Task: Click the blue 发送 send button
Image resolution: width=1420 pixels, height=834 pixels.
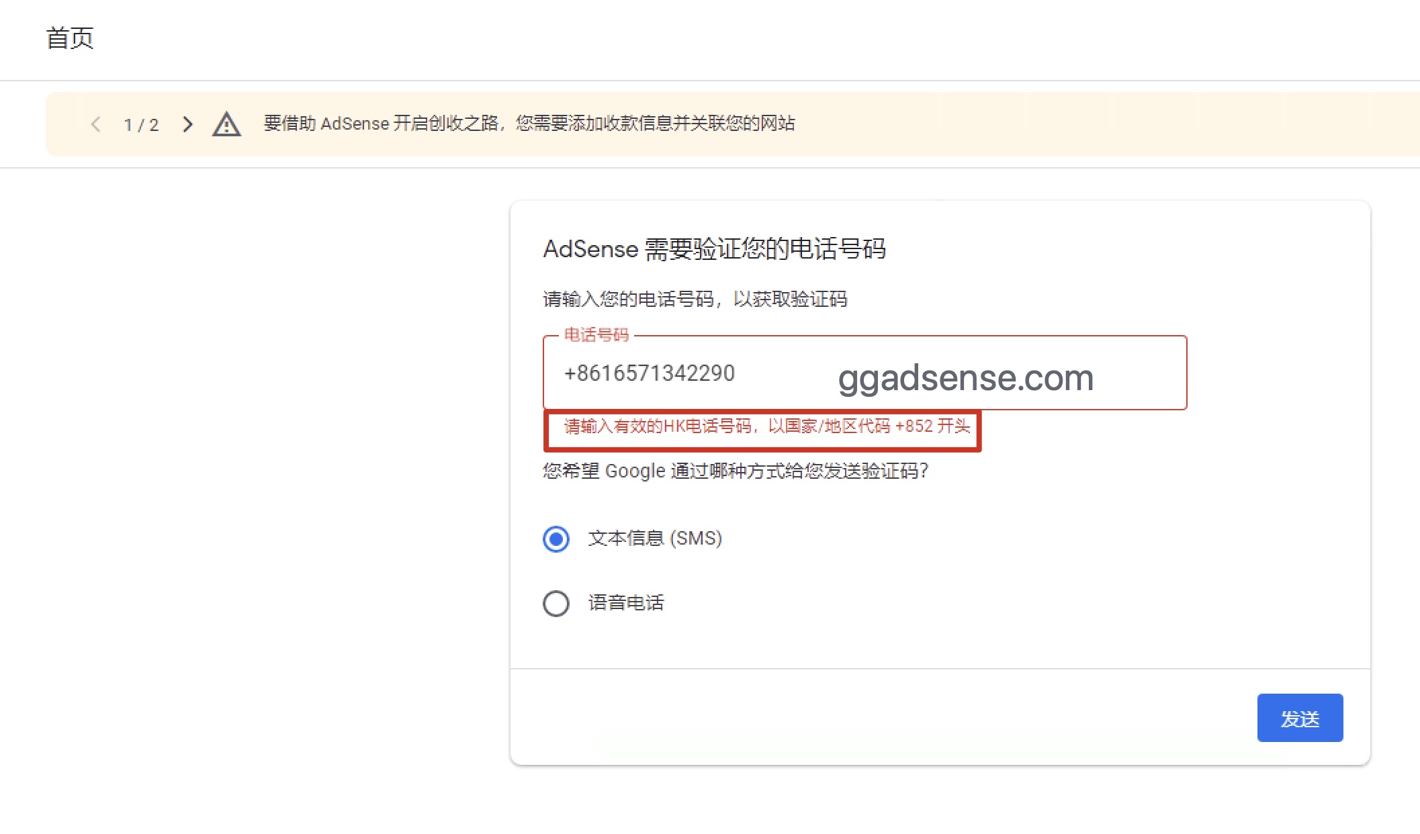Action: 1300,718
